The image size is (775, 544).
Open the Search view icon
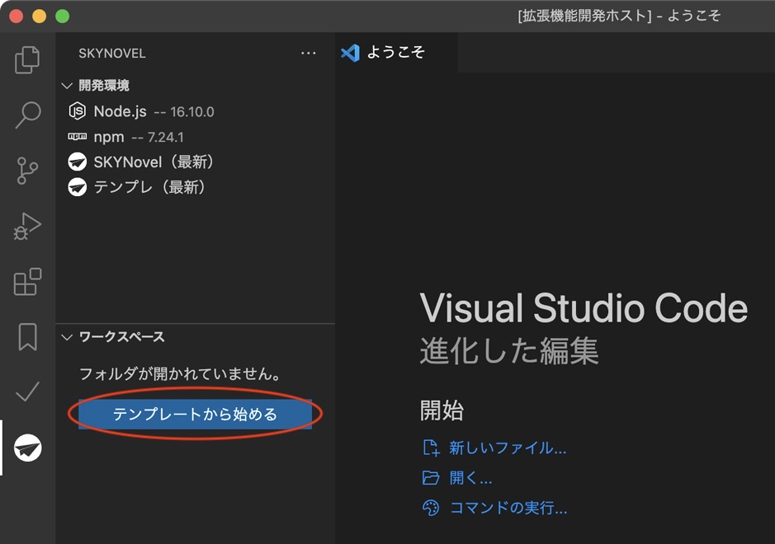click(28, 115)
